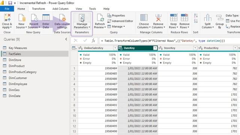This screenshot has height=135, width=240.
Task: Click cell 19560496 in row 13
Action: click(98, 131)
